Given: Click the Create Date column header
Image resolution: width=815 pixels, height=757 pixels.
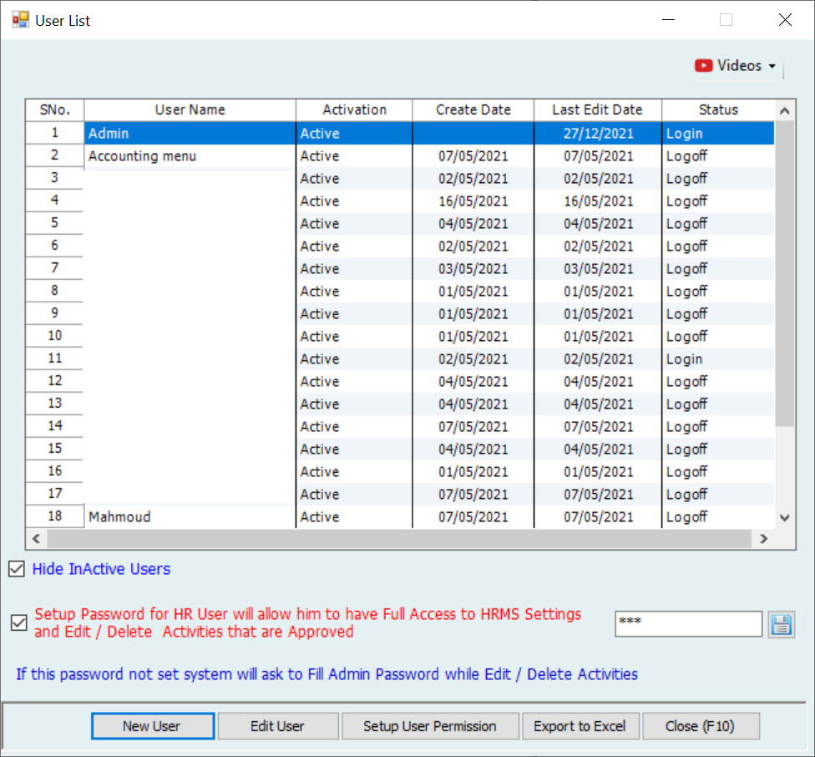Looking at the screenshot, I should 473,109.
